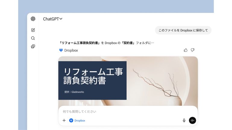Toggle the Dropbox connector chip in the prompt box
This screenshot has width=232, height=130.
coord(77,120)
